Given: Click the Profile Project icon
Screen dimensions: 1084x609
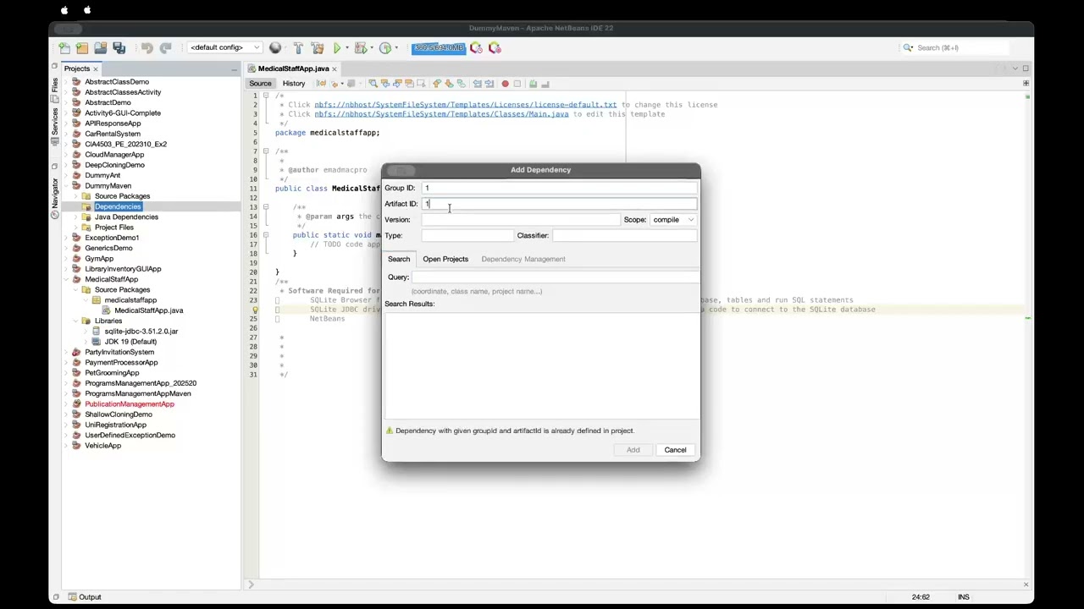Looking at the screenshot, I should click(385, 48).
